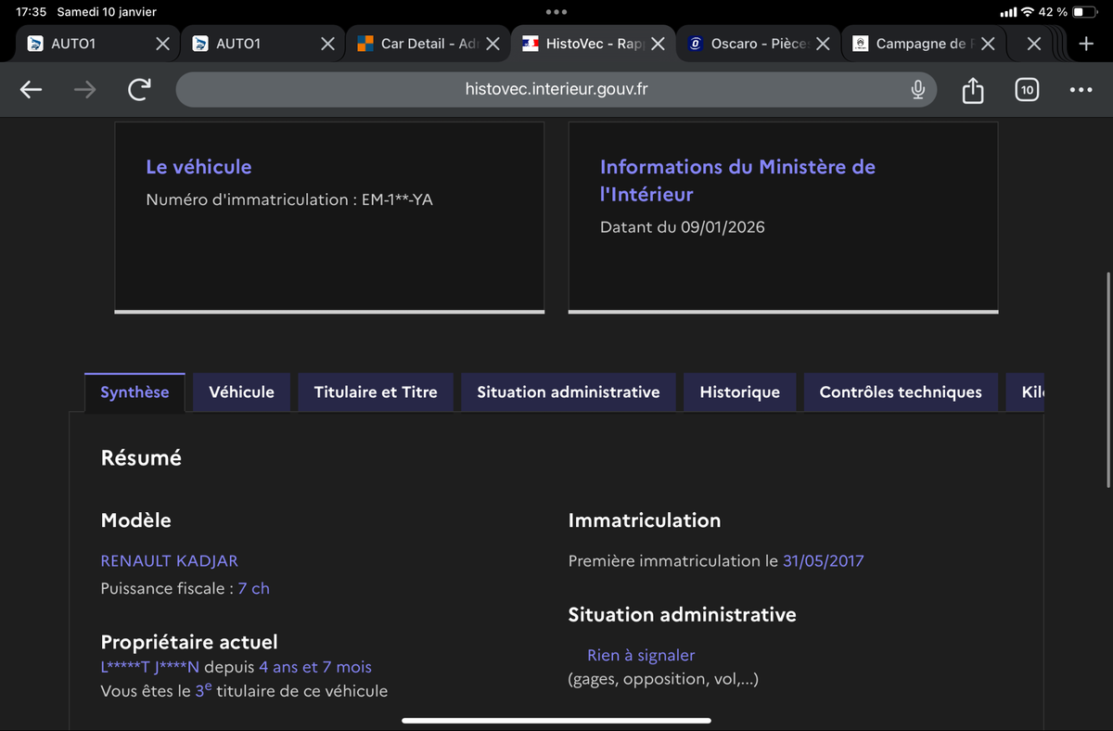Click the page vertical scrollbar
This screenshot has width=1113, height=731.
coord(1108,380)
